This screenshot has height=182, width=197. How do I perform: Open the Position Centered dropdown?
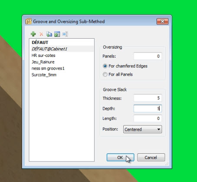pos(142,129)
